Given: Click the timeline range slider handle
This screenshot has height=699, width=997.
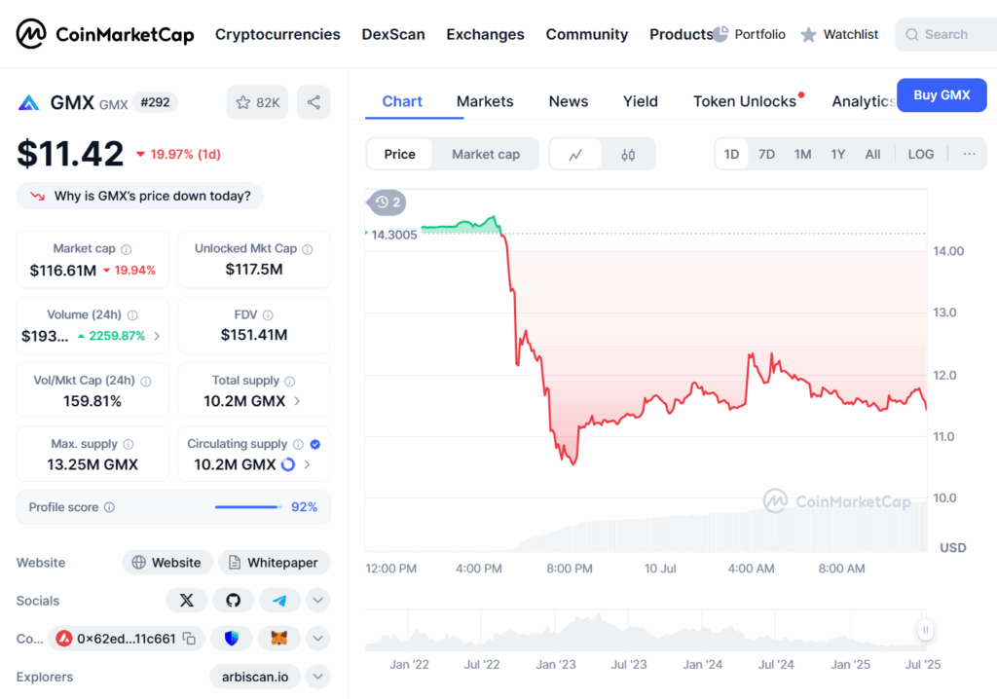Looking at the screenshot, I should tap(925, 630).
